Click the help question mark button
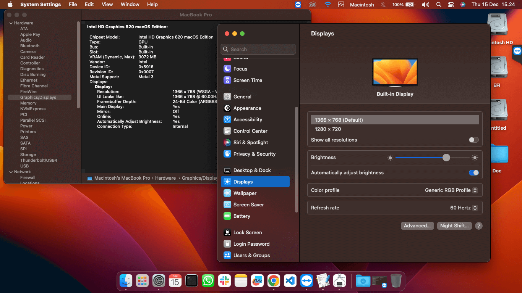Screen dimensions: 522x293 (x=478, y=226)
